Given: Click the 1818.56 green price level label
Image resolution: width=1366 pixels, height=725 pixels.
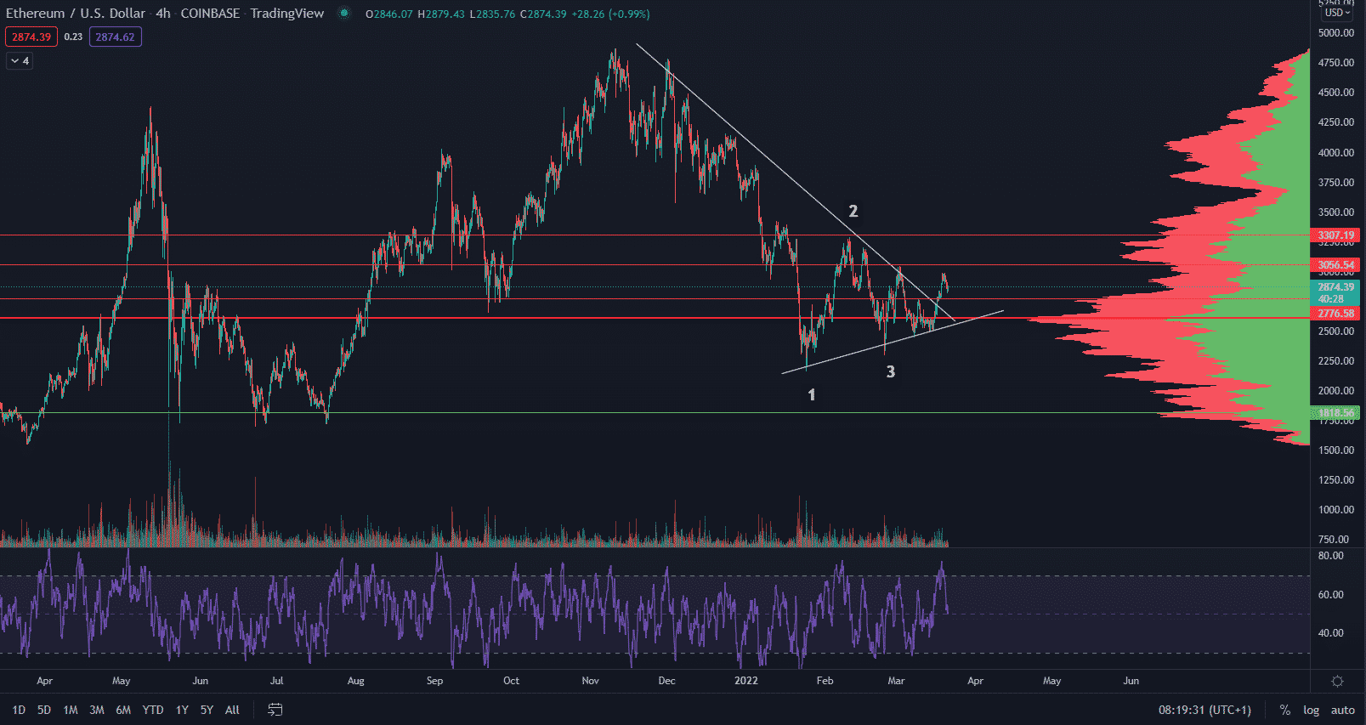Looking at the screenshot, I should [1335, 413].
